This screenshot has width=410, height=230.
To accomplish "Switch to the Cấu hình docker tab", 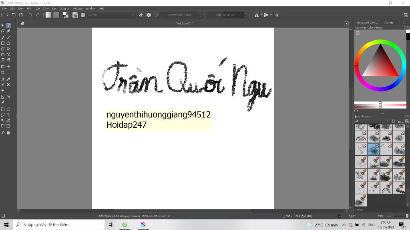I will pyautogui.click(x=388, y=22).
